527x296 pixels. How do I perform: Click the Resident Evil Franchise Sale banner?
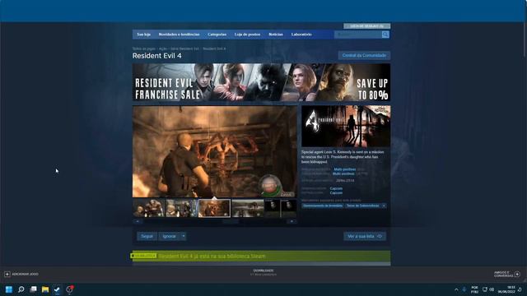click(x=261, y=82)
